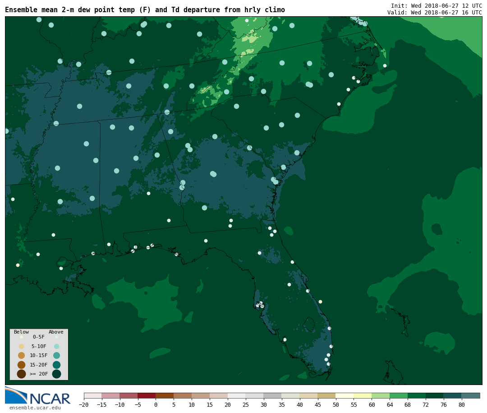The height and width of the screenshot is (413, 487).
Task: Click the colorbar swatch between -15 and -10
Action: [110, 395]
